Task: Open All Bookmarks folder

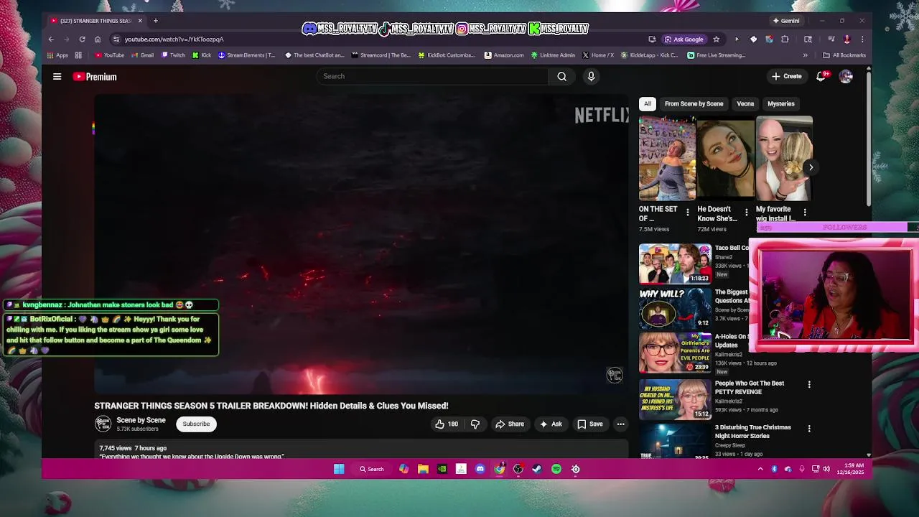Action: 844,55
